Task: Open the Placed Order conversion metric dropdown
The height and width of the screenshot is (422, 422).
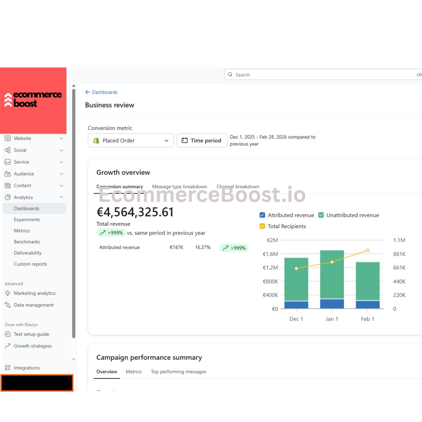Action: (x=131, y=140)
